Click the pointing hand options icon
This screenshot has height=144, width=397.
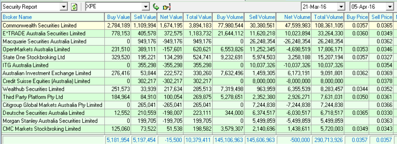[x=166, y=7]
